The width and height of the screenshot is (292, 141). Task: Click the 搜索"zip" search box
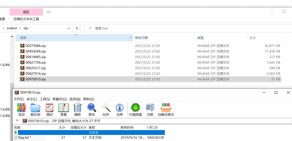point(188,28)
